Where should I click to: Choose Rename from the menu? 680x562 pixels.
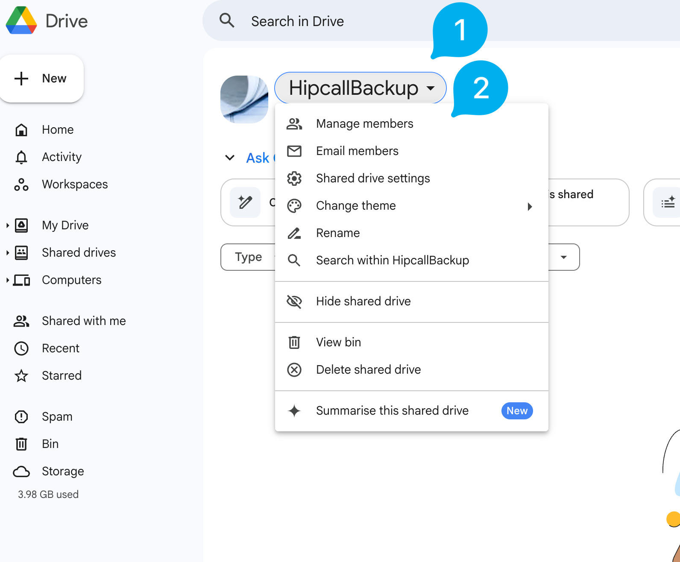pyautogui.click(x=412, y=233)
